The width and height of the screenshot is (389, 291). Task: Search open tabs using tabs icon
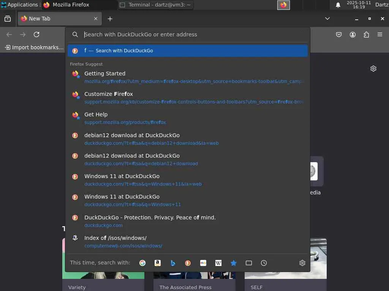(x=248, y=263)
